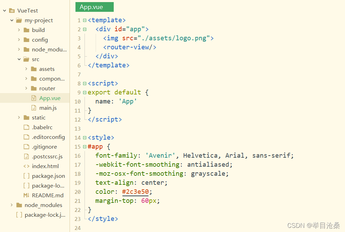Select the .postcssrc.js file
Screen dimensions: 345x232
pyautogui.click(x=47, y=156)
